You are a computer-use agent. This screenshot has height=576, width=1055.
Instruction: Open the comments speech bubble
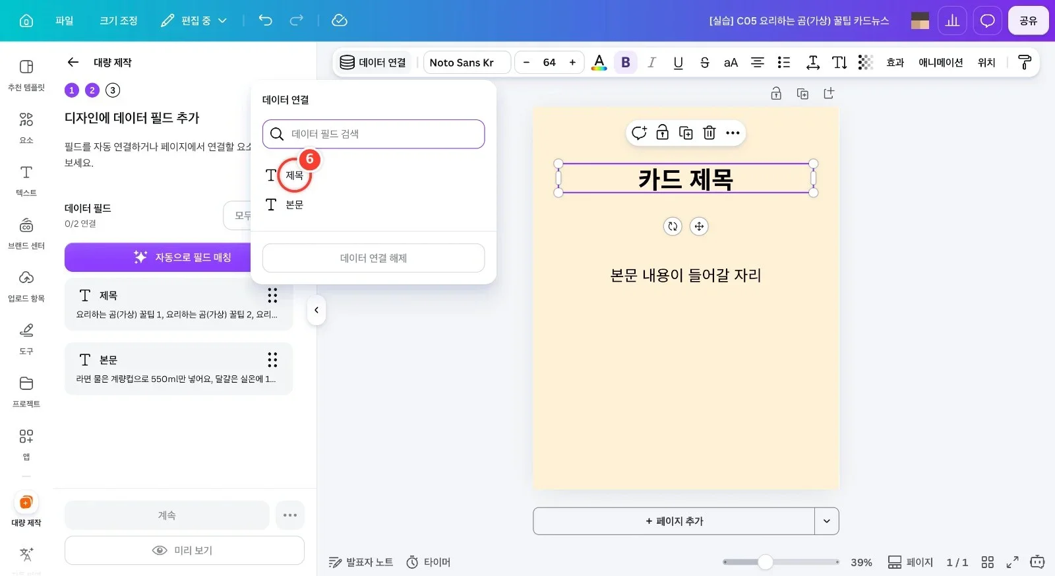tap(987, 20)
